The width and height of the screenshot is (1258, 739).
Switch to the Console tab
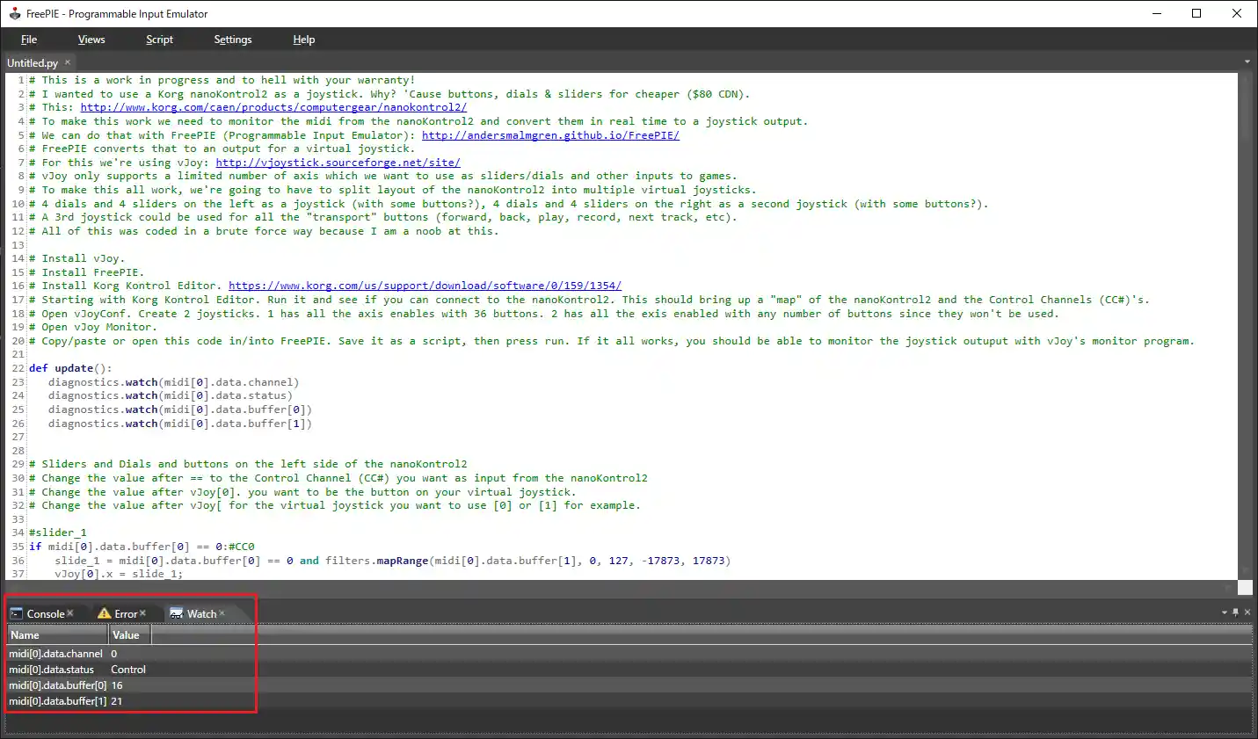tap(46, 614)
